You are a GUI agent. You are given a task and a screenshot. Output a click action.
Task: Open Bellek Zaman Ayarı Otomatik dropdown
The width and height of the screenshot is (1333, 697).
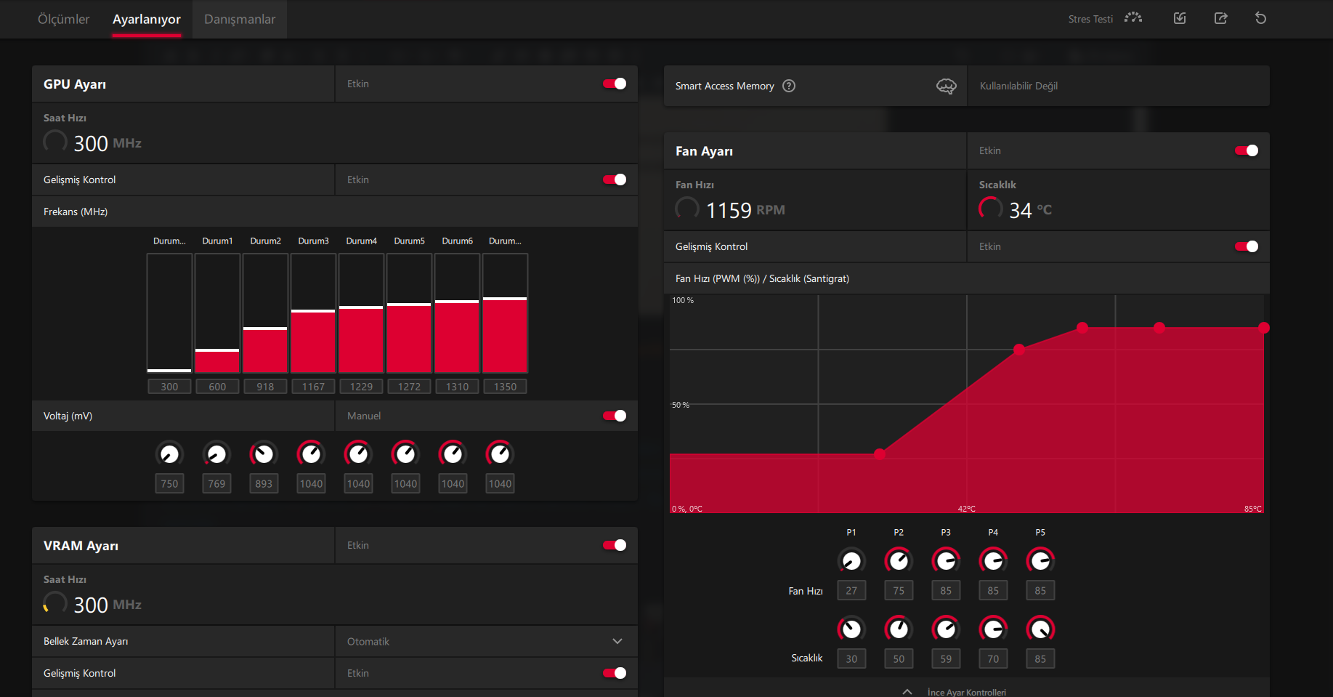486,641
